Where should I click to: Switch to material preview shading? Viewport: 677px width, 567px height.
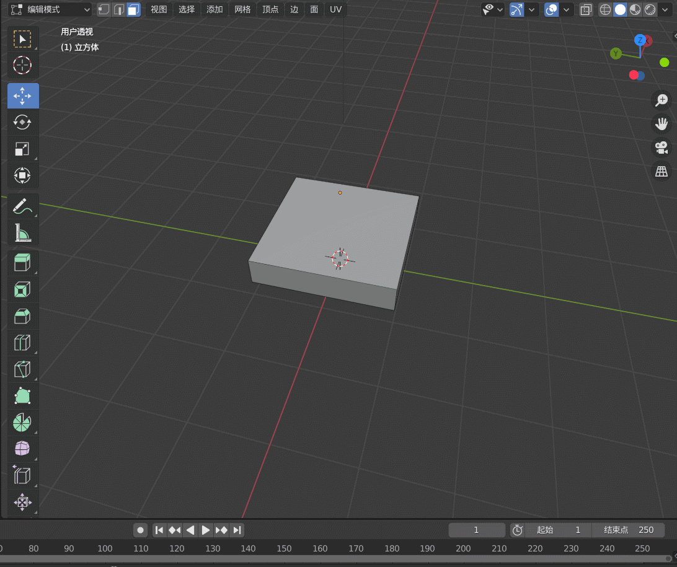click(635, 9)
